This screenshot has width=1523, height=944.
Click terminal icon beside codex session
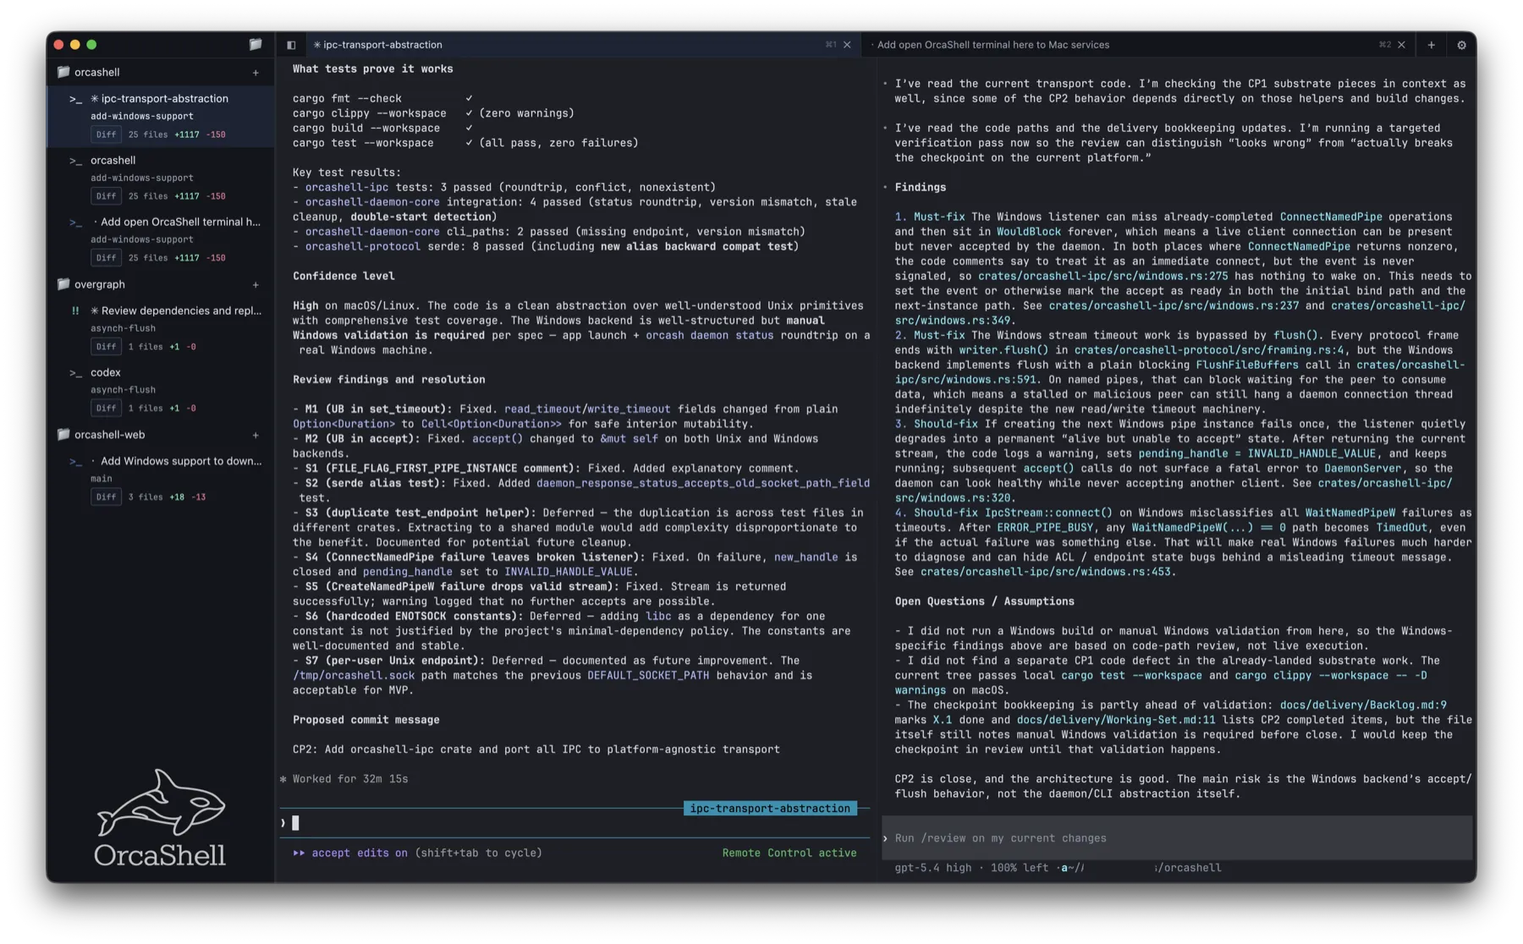pyautogui.click(x=75, y=373)
